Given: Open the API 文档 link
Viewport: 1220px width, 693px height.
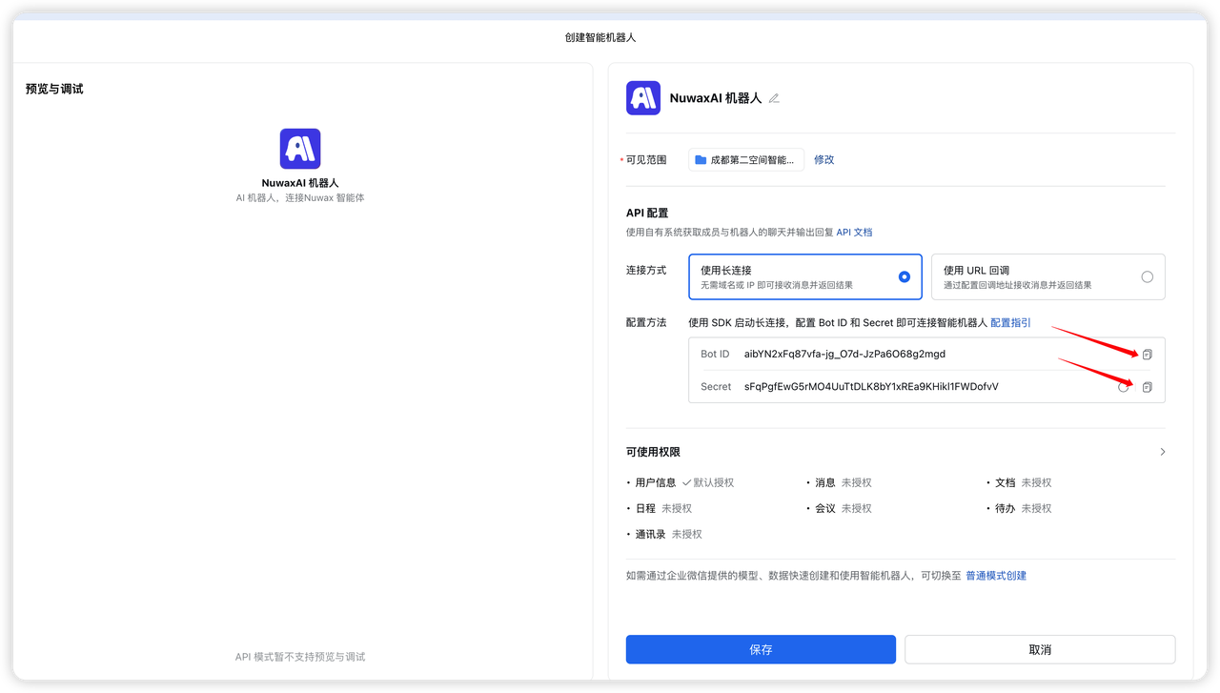Looking at the screenshot, I should pos(854,233).
